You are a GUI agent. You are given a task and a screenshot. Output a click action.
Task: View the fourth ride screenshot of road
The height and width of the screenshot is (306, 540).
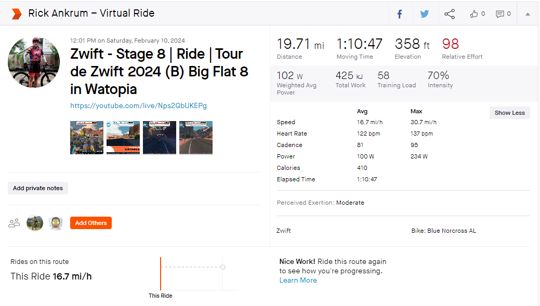196,138
